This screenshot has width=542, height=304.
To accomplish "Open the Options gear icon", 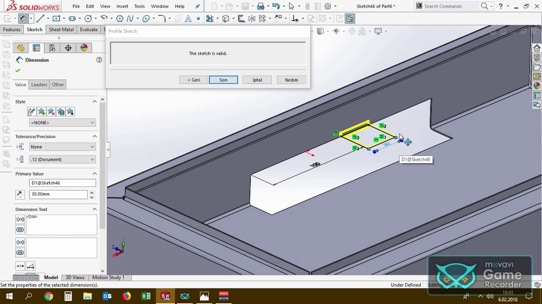I will tap(328, 6).
